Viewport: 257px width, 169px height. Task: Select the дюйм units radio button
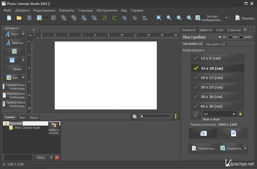(241, 37)
